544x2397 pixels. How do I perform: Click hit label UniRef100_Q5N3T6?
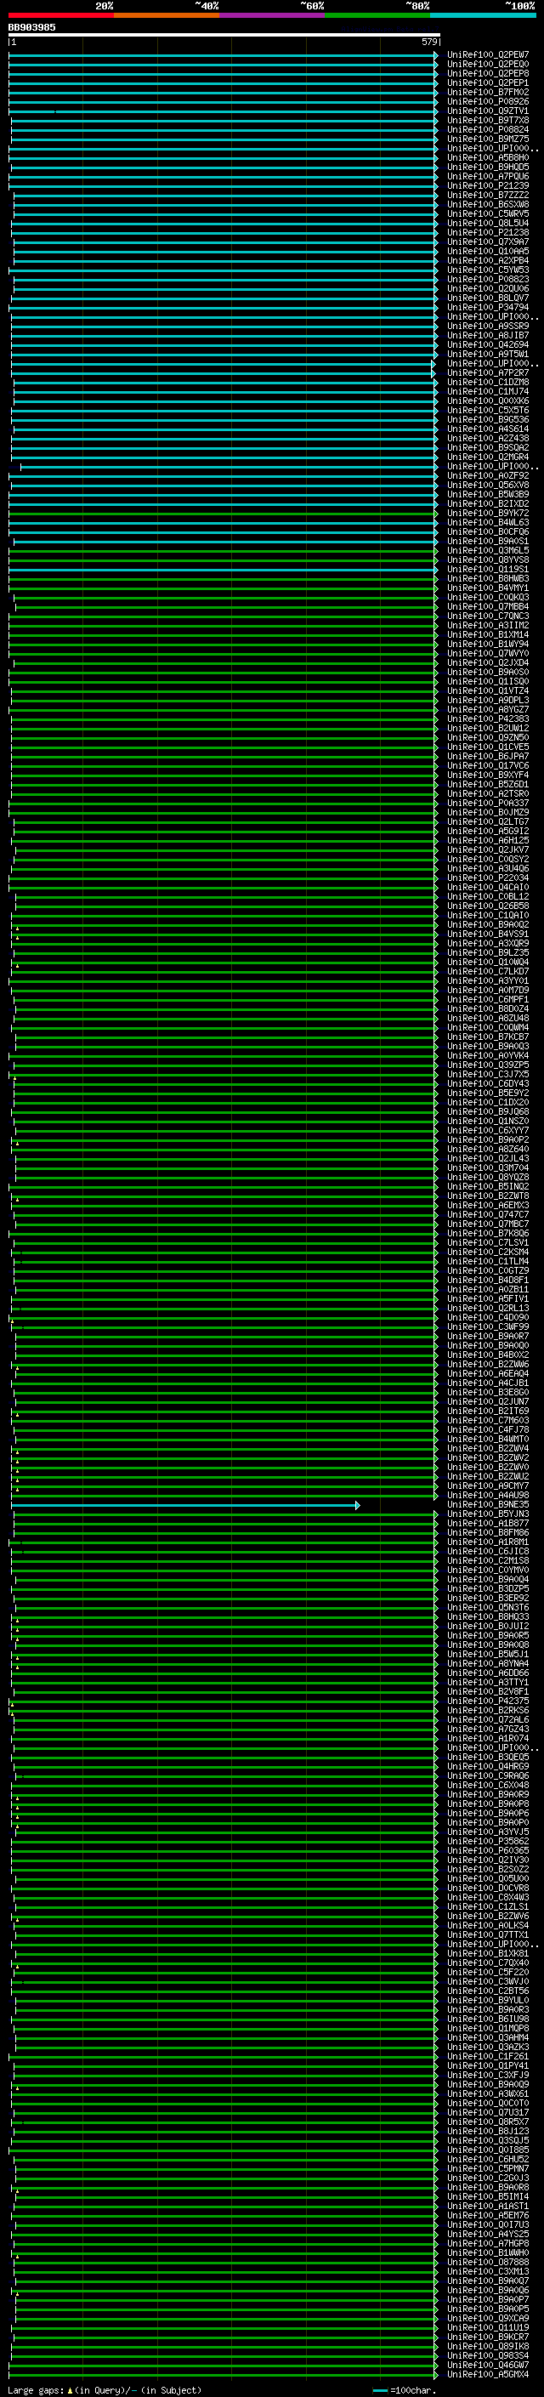[x=488, y=1608]
